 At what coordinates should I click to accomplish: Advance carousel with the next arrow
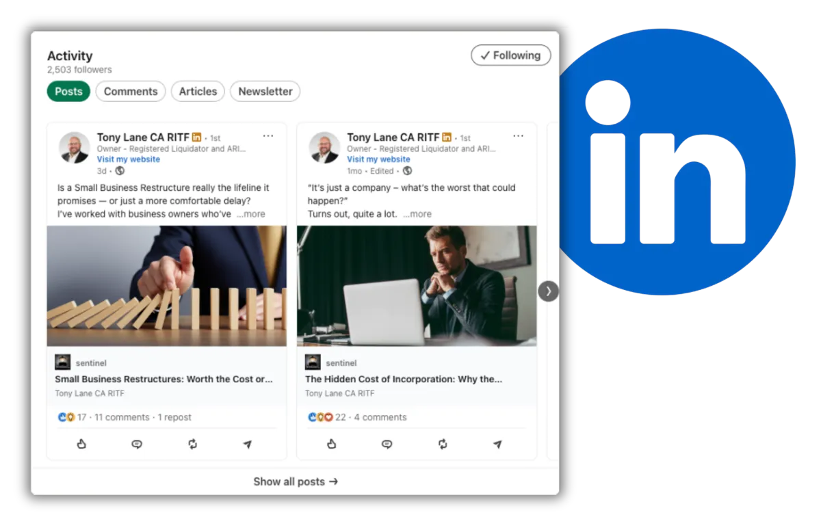549,291
